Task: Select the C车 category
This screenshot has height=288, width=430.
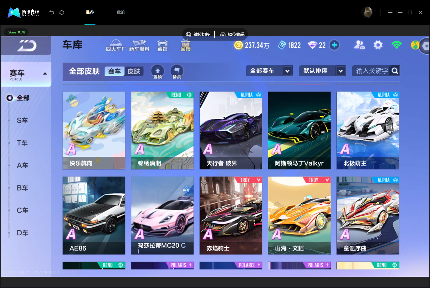Action: point(23,211)
